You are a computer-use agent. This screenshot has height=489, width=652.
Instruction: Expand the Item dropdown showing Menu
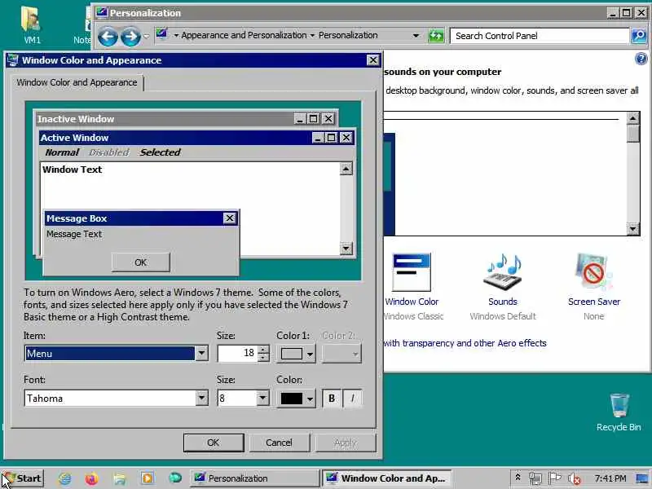(201, 354)
